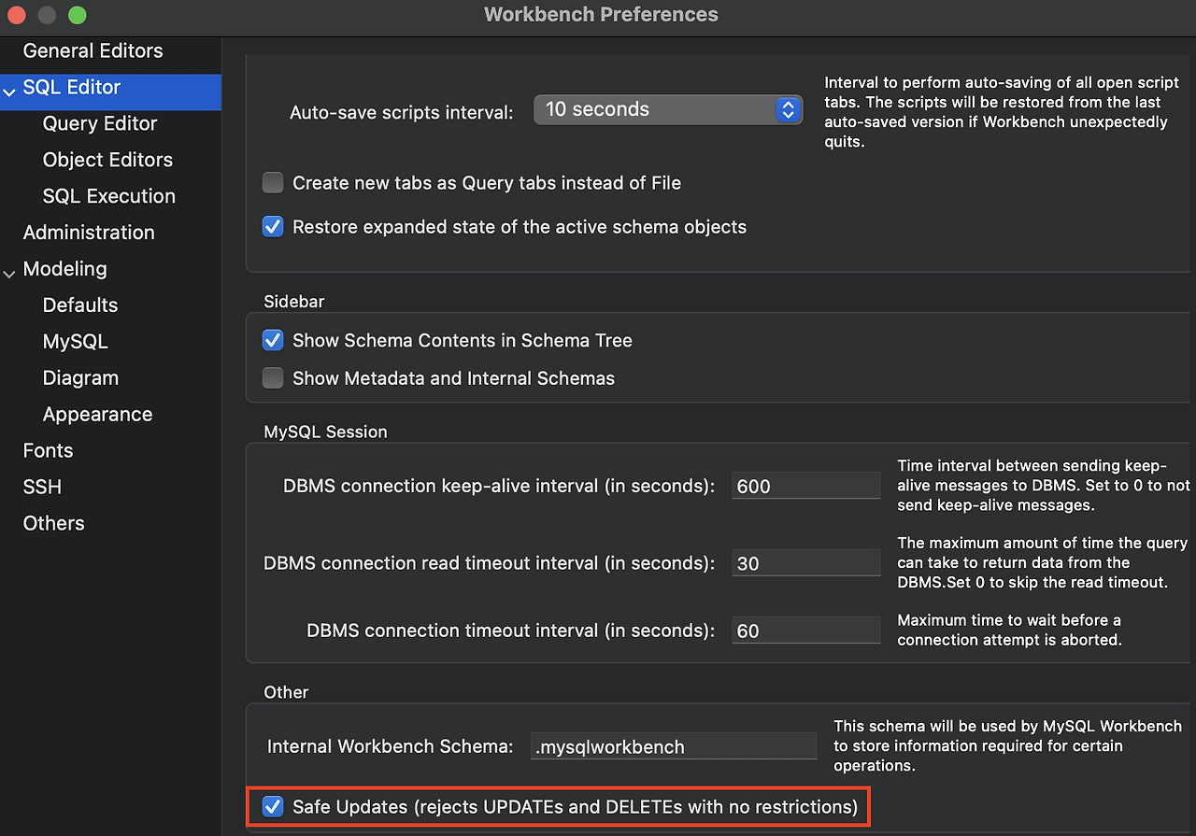Disable Show Schema Contents in Schema Tree
The image size is (1196, 836).
[273, 340]
